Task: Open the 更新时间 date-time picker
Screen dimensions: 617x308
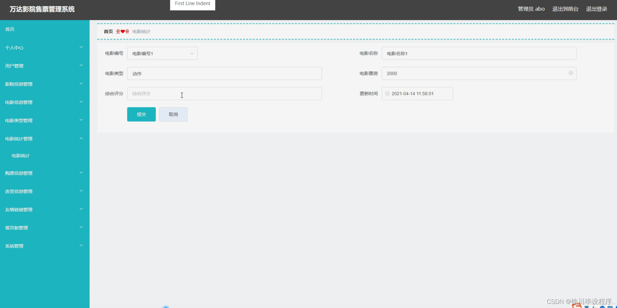Action: click(x=417, y=93)
